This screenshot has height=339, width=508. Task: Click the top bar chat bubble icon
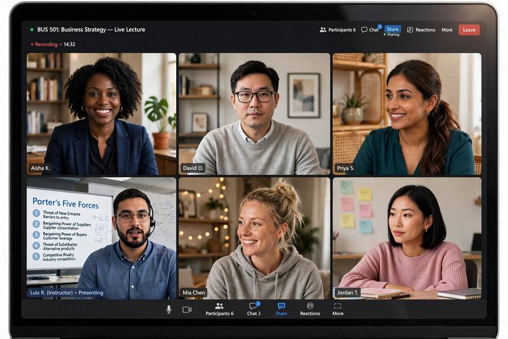364,30
